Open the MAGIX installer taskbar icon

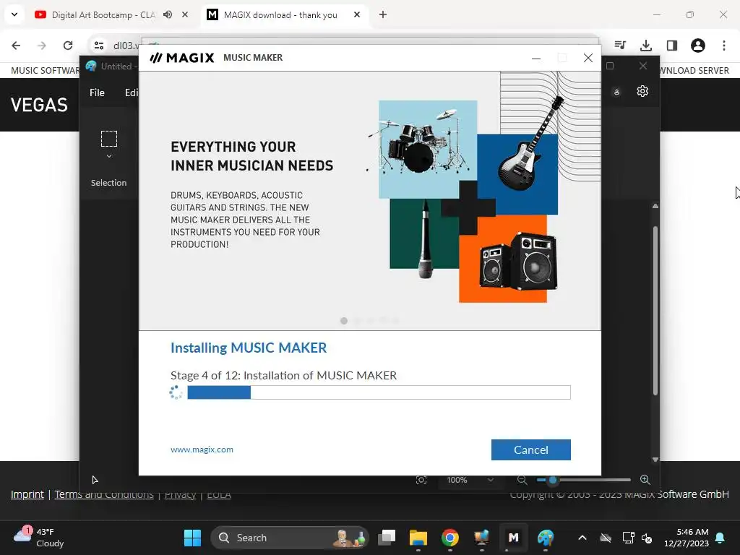point(513,538)
